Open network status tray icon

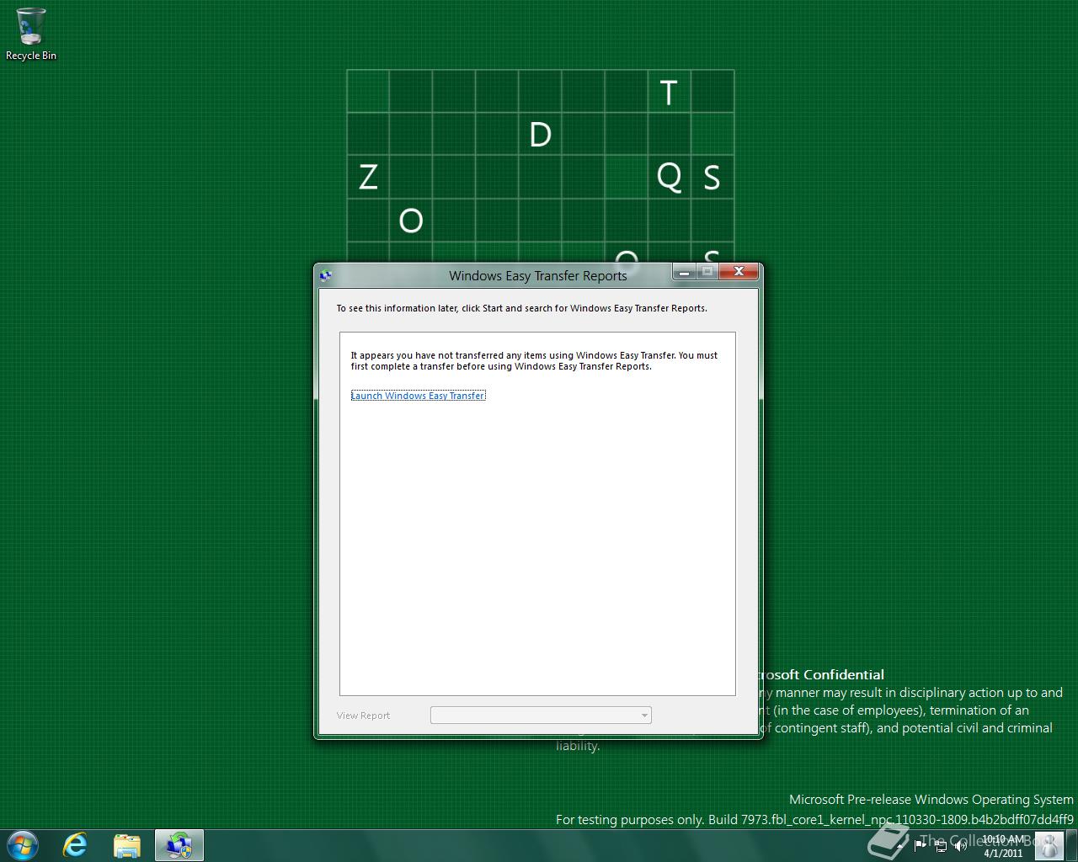point(941,845)
